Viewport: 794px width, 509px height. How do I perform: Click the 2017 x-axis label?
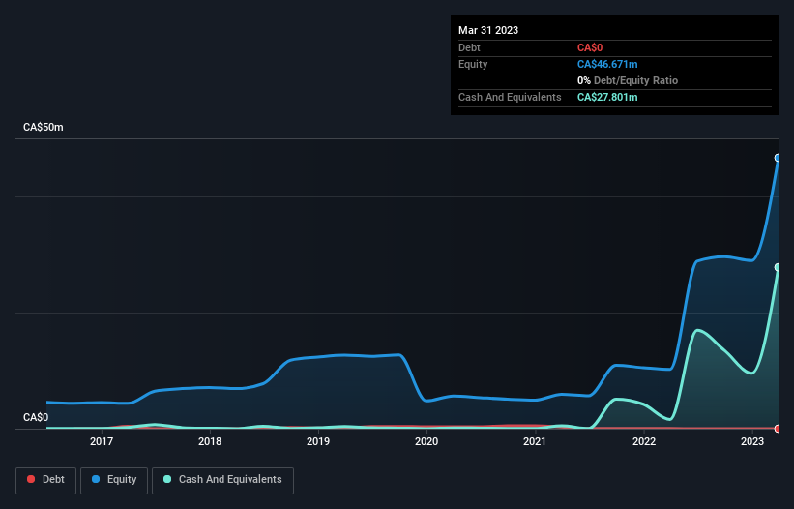[x=102, y=441]
